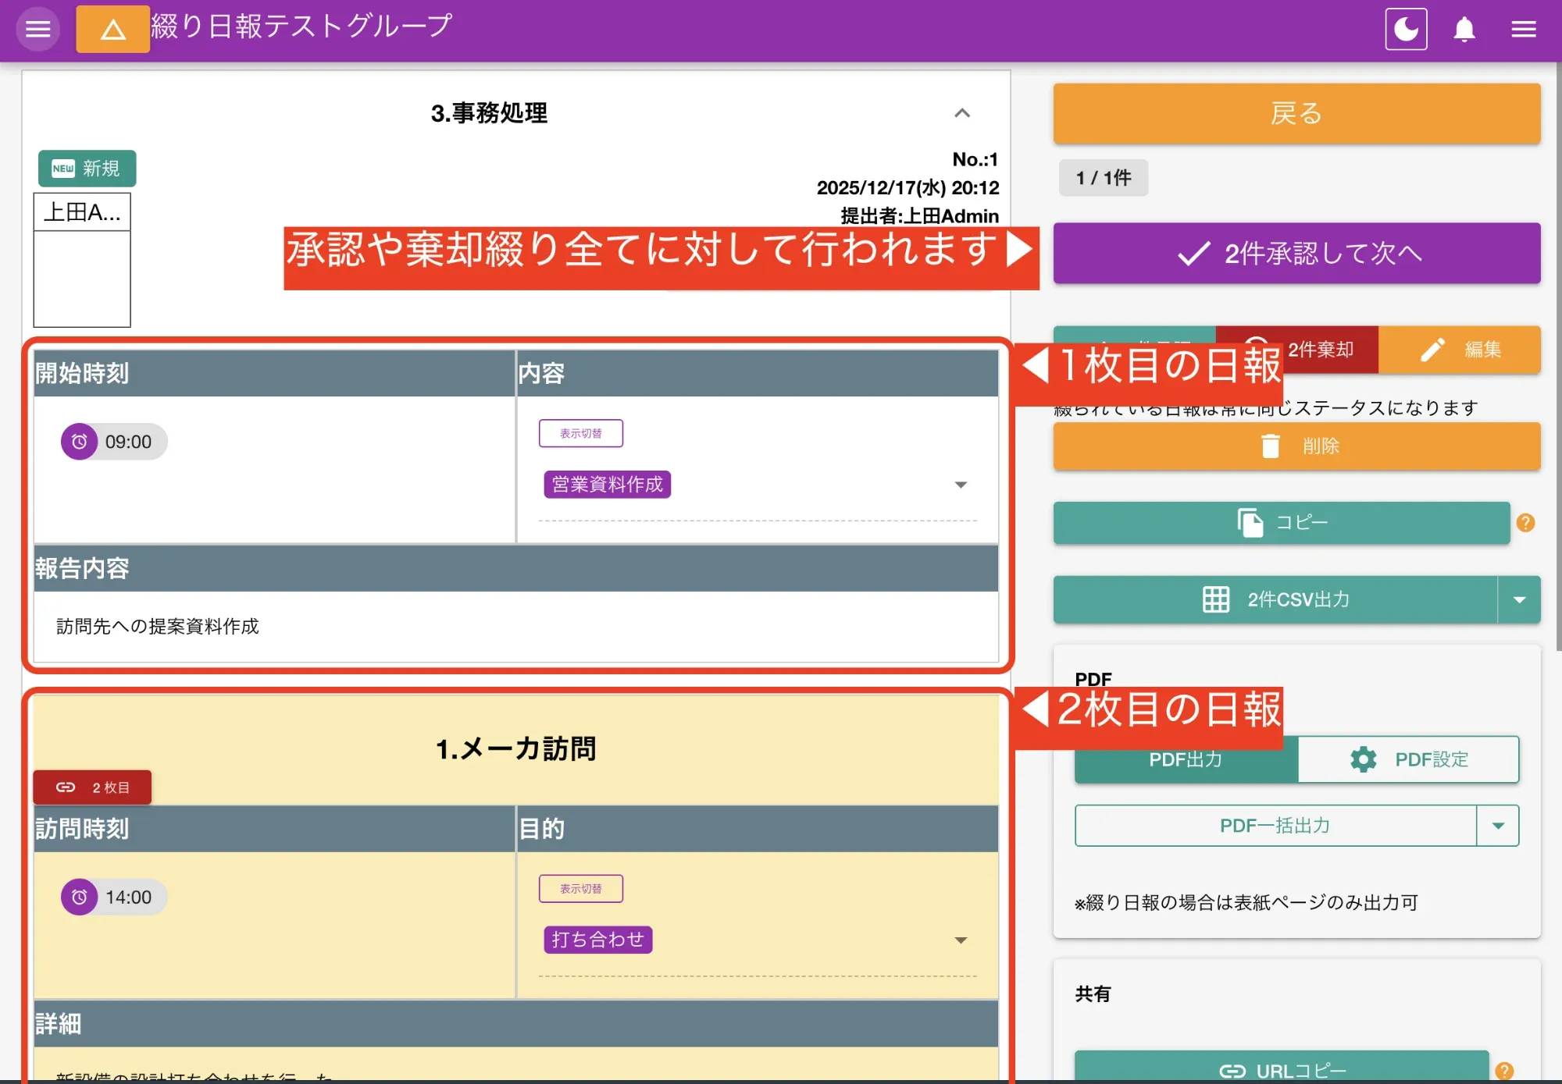Click the clock icon beside 09:00
The width and height of the screenshot is (1562, 1084).
tap(80, 441)
